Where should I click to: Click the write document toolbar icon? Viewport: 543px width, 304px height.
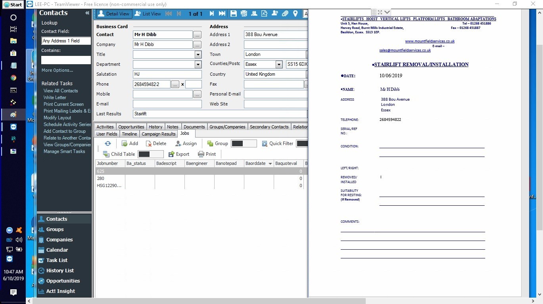click(264, 13)
